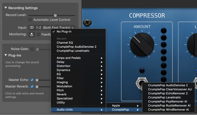Click the small blue LED under Amount knob
The image size is (197, 115).
click(142, 71)
